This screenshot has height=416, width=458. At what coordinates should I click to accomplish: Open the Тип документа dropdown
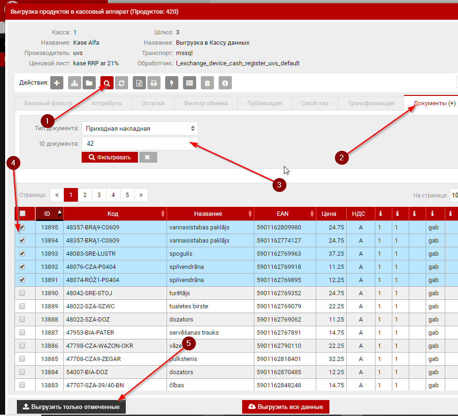click(140, 128)
